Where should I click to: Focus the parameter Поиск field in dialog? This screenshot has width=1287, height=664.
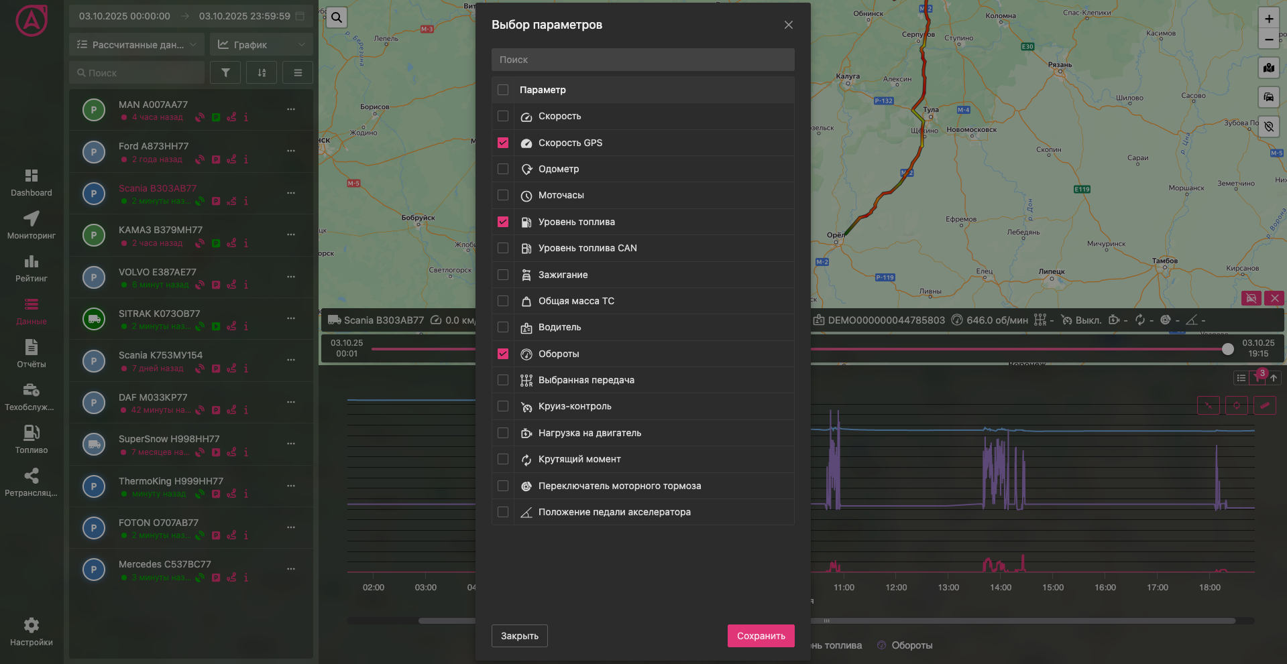pyautogui.click(x=642, y=60)
